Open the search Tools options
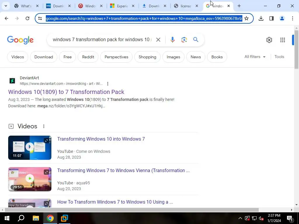Viewport: 299px width, 224px height. point(279,57)
